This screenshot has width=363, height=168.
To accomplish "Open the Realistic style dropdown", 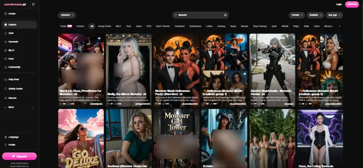I will click(315, 15).
